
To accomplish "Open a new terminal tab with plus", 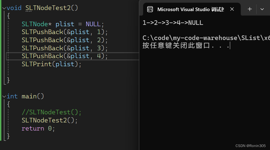I will point(250,9).
